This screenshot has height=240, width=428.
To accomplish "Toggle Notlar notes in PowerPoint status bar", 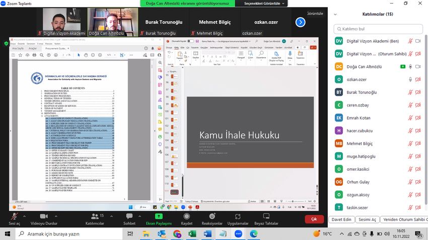I will click(252, 201).
